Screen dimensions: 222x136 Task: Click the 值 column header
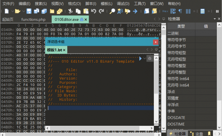coord(206,26)
